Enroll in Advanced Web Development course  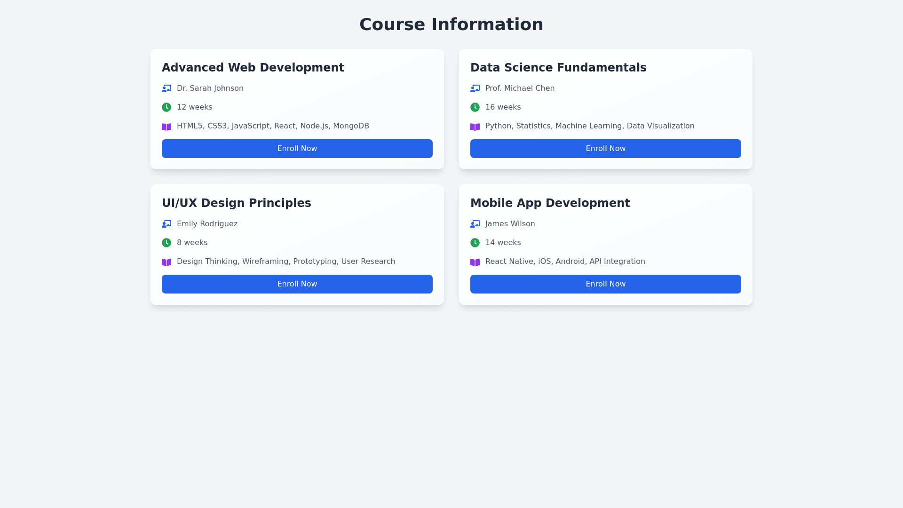coord(297,149)
